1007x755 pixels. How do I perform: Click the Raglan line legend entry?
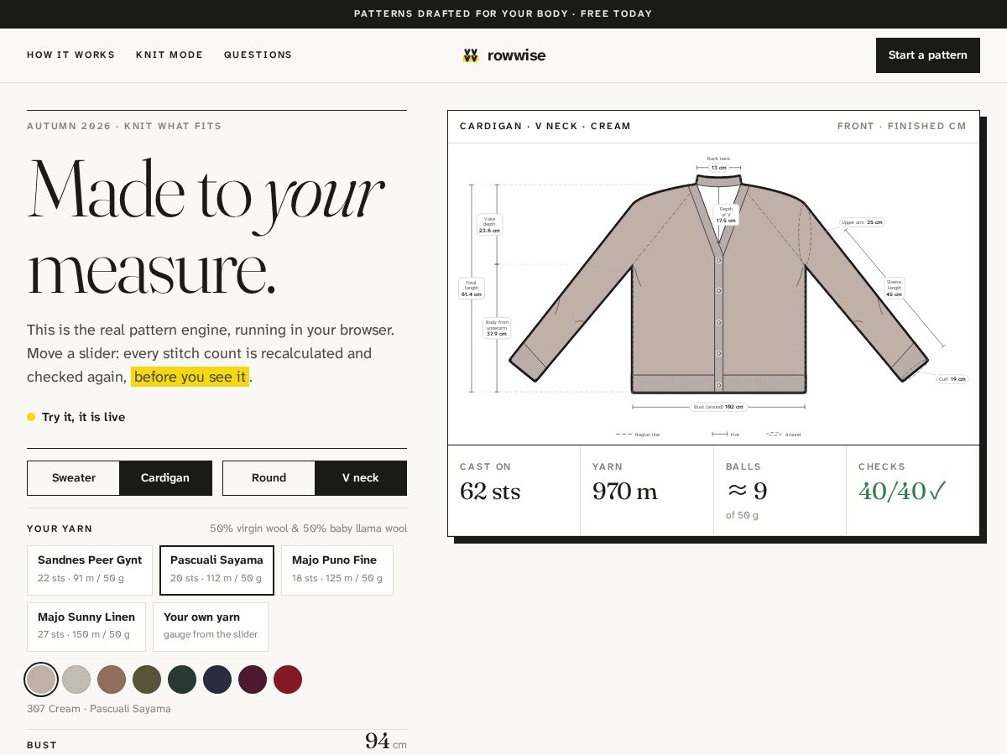(x=638, y=435)
